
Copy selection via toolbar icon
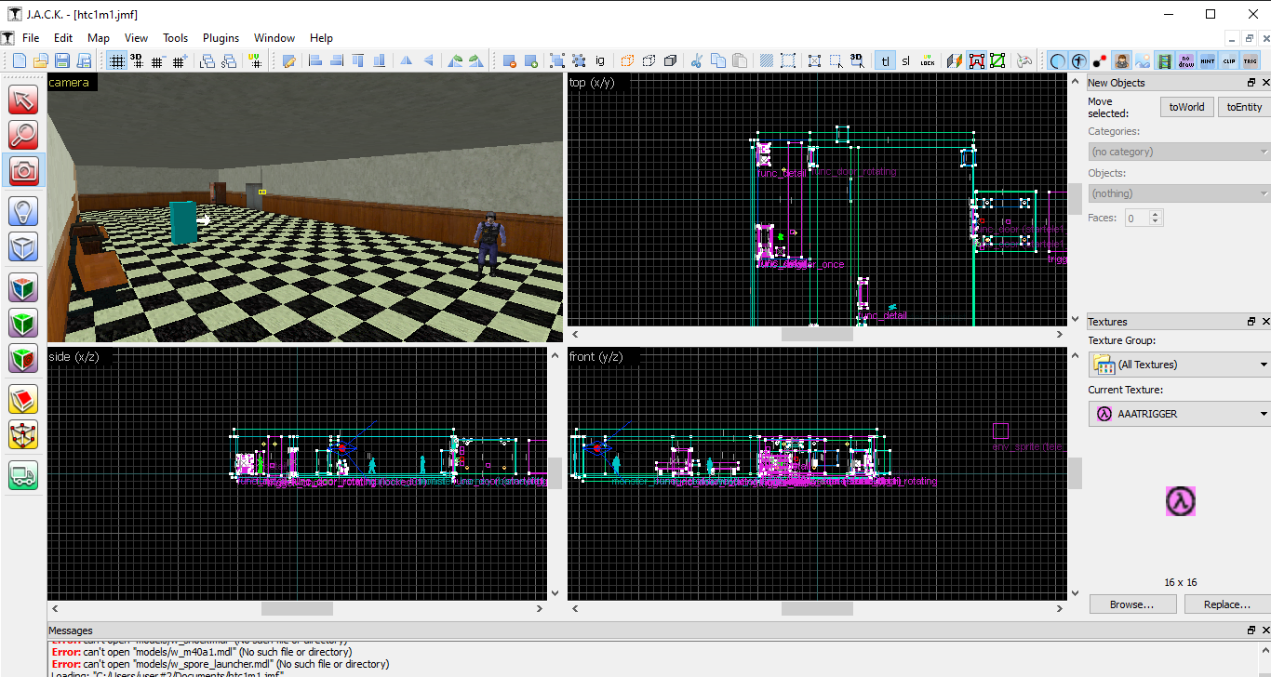[717, 60]
